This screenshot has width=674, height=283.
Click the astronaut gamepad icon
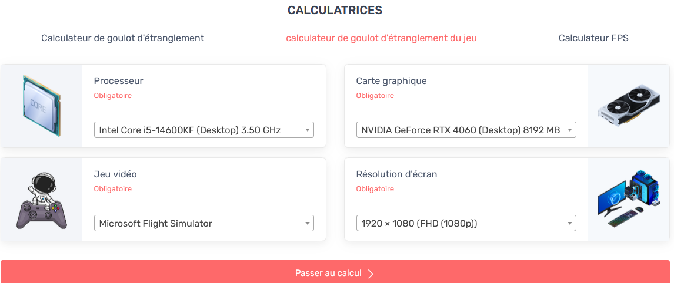pyautogui.click(x=41, y=201)
